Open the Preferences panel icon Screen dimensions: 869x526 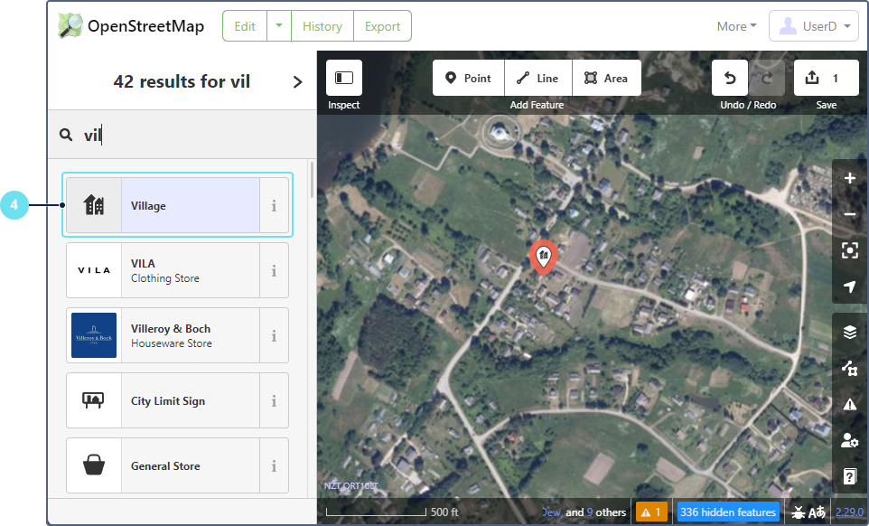pyautogui.click(x=849, y=440)
